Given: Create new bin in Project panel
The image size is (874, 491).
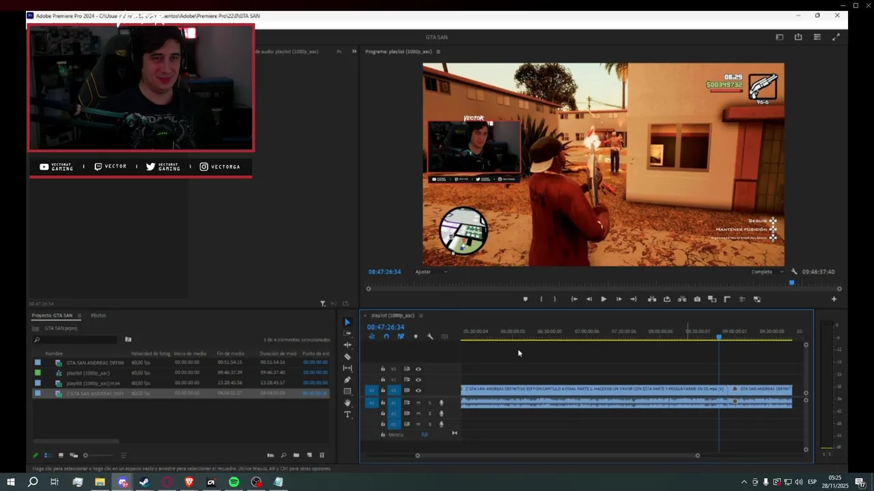Looking at the screenshot, I should point(296,456).
